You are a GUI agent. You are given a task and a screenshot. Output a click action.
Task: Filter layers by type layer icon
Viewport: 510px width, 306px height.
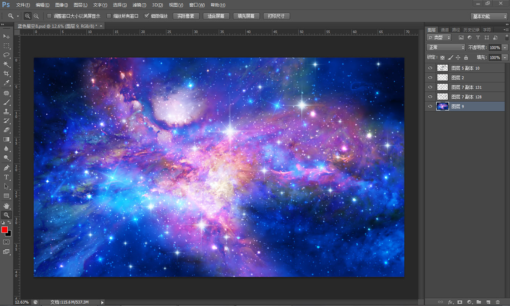pos(478,37)
